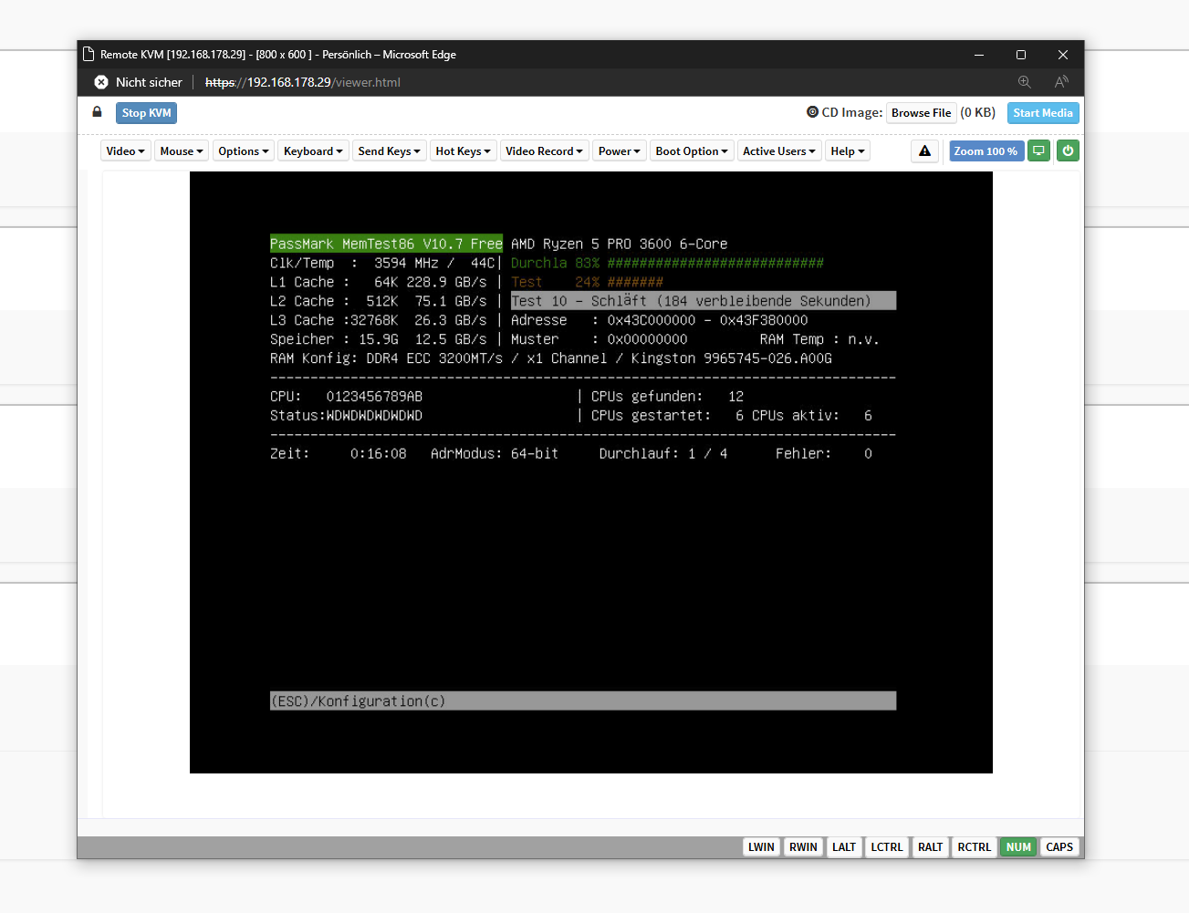Toggle the LALT key indicator
1189x913 pixels.
tap(844, 847)
